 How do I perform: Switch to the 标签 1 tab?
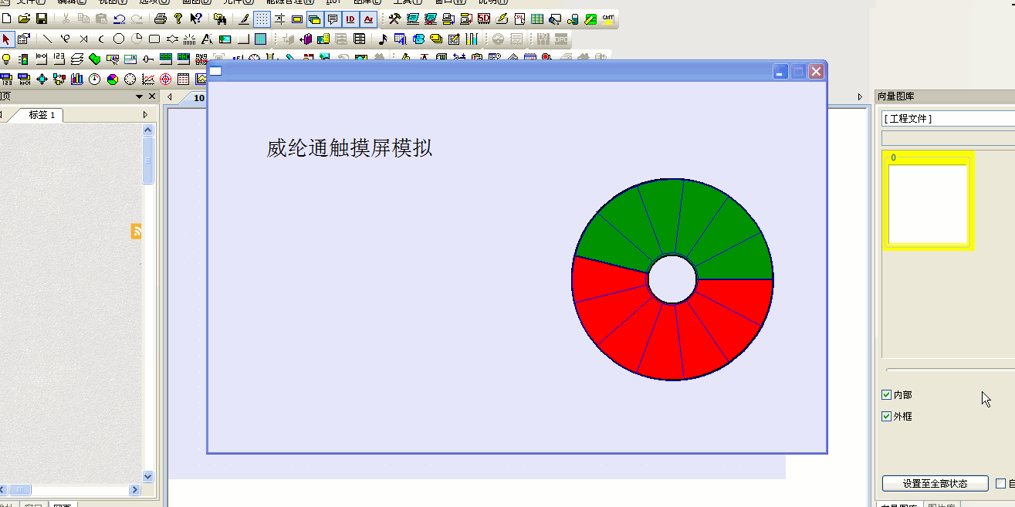click(x=42, y=115)
